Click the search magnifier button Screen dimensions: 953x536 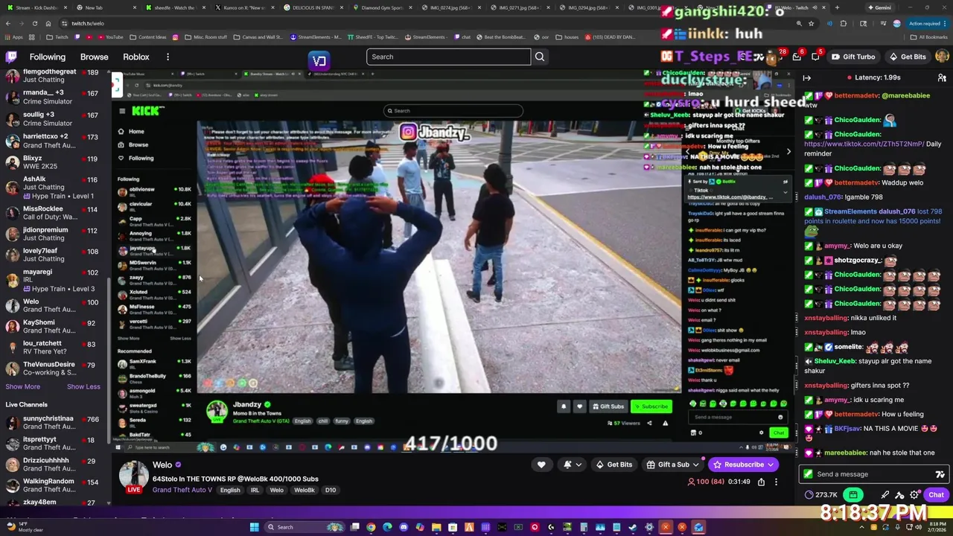pos(540,57)
